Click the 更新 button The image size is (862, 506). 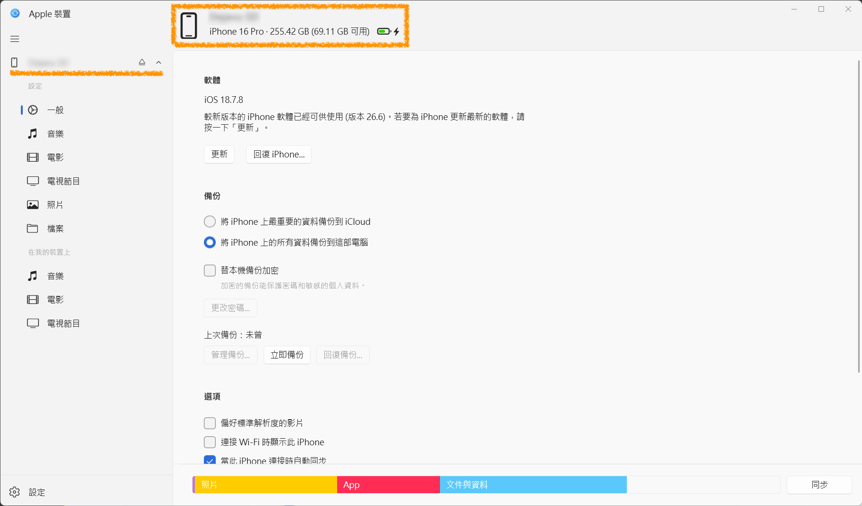(219, 155)
